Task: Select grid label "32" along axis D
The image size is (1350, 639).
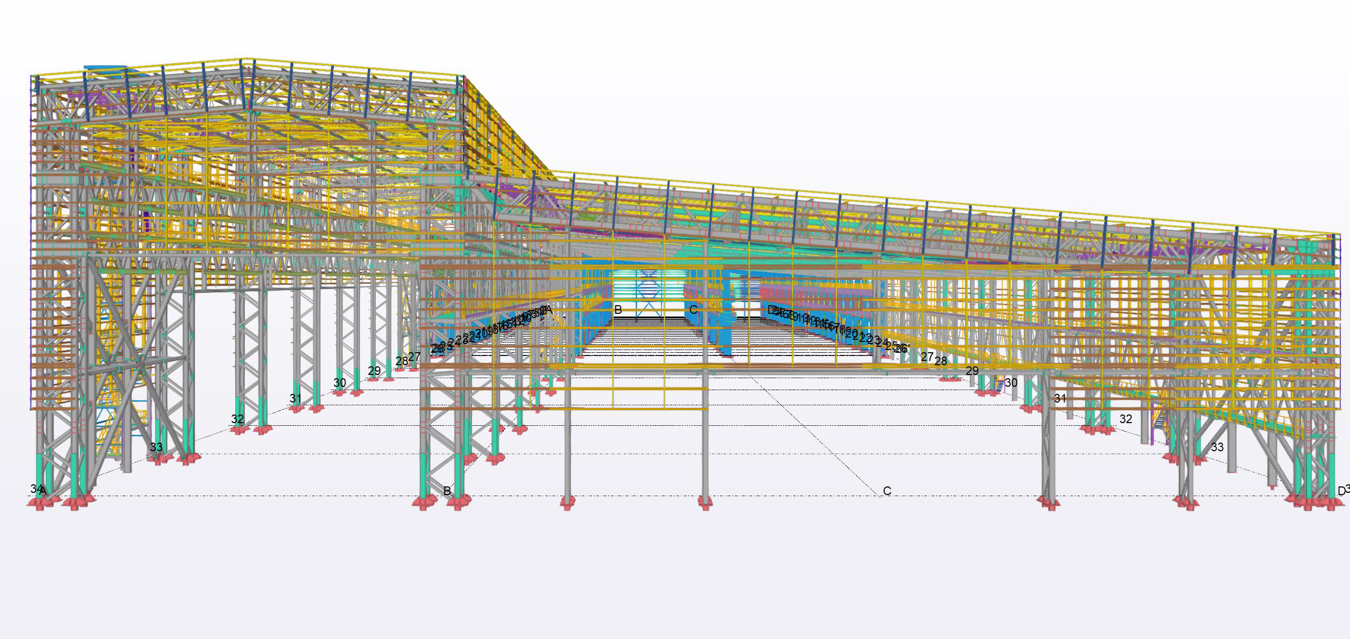Action: 1125,419
